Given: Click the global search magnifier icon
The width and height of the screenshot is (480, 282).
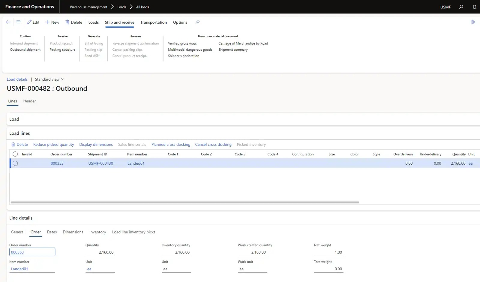Looking at the screenshot, I should [461, 7].
